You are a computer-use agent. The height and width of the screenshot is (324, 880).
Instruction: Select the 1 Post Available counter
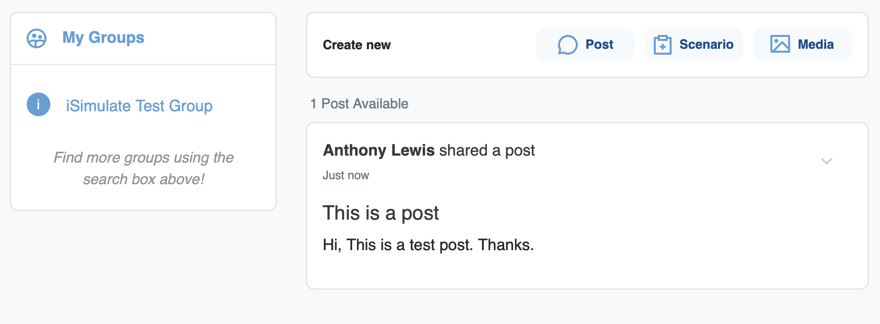point(359,103)
